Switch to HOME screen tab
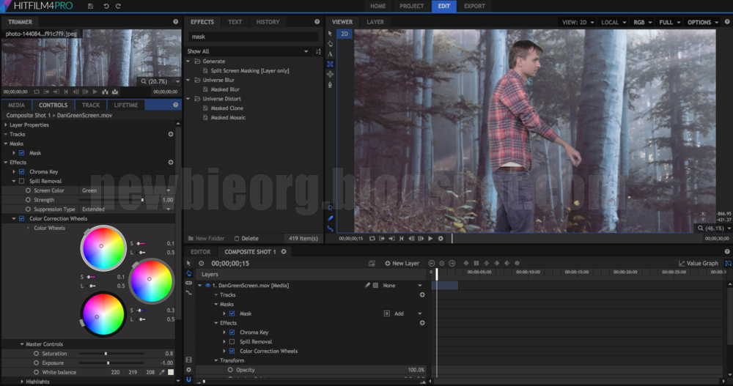733x386 pixels. click(377, 6)
